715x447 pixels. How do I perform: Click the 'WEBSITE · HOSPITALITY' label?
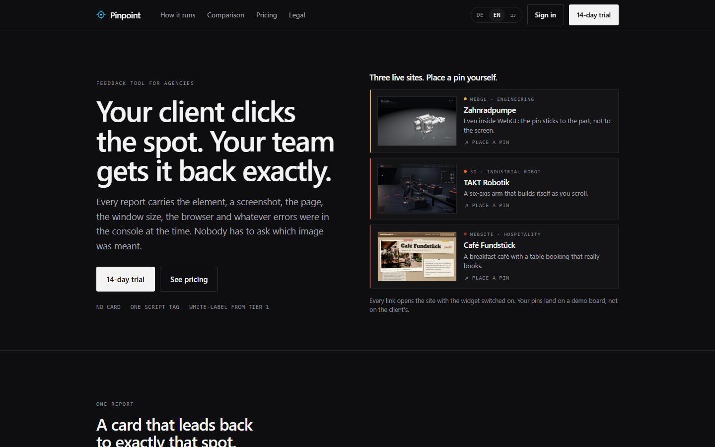coord(505,234)
